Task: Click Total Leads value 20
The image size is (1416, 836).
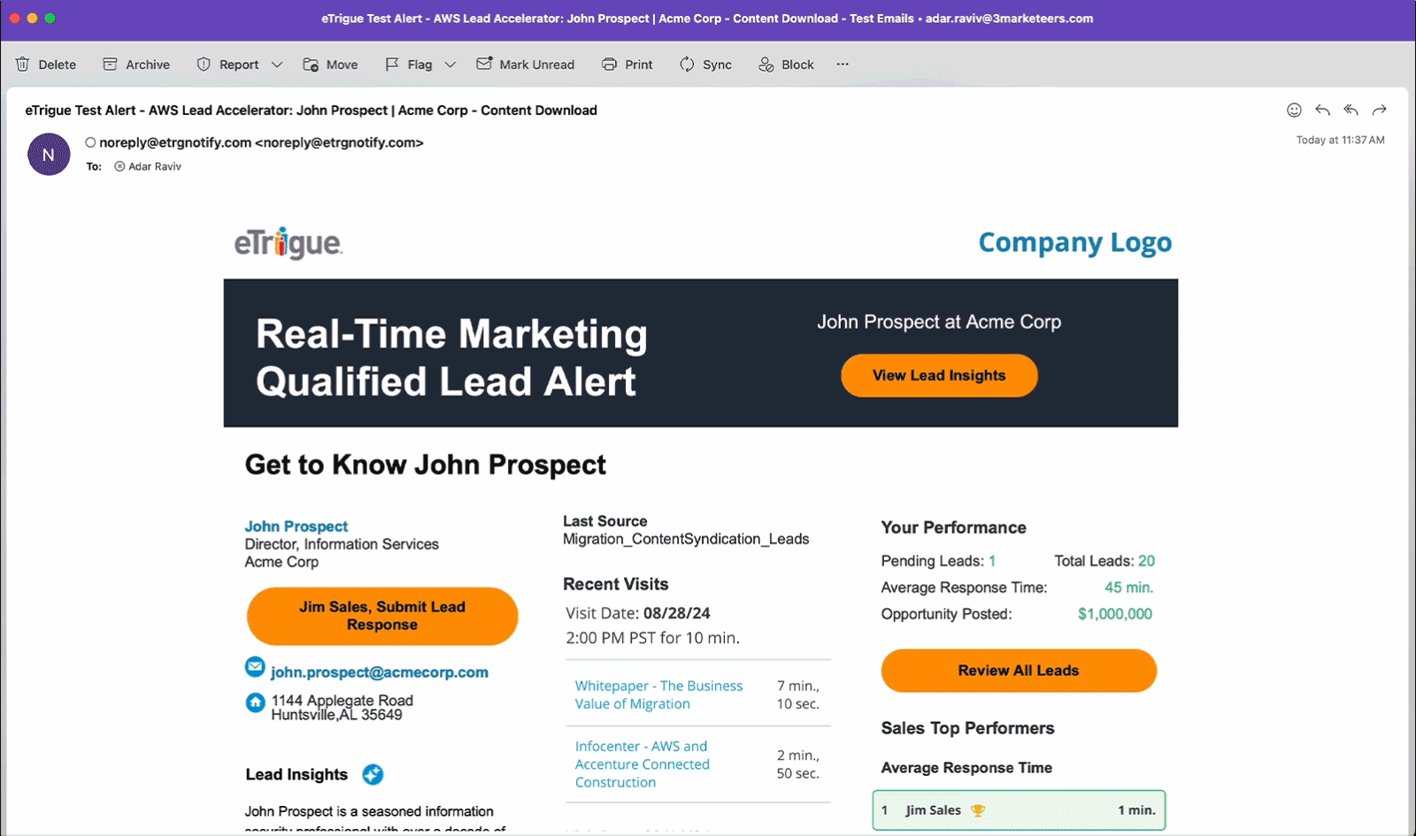Action: point(1146,561)
